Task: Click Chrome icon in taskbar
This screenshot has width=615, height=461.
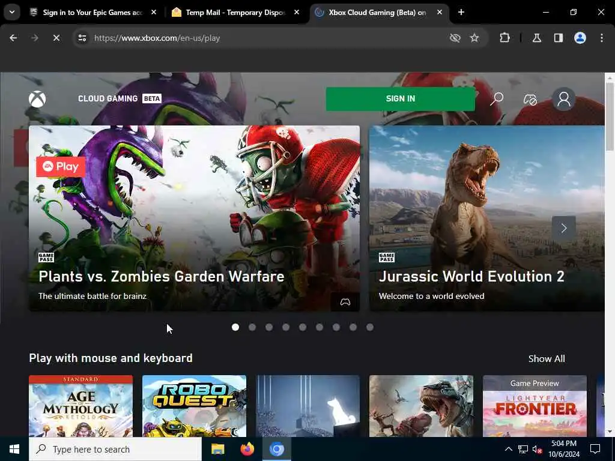Action: point(276,449)
